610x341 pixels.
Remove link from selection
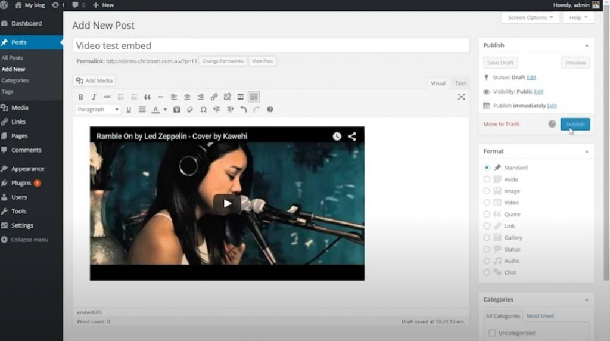point(227,97)
